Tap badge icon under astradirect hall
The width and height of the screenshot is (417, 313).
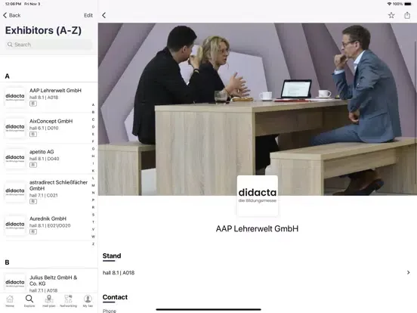(33, 201)
